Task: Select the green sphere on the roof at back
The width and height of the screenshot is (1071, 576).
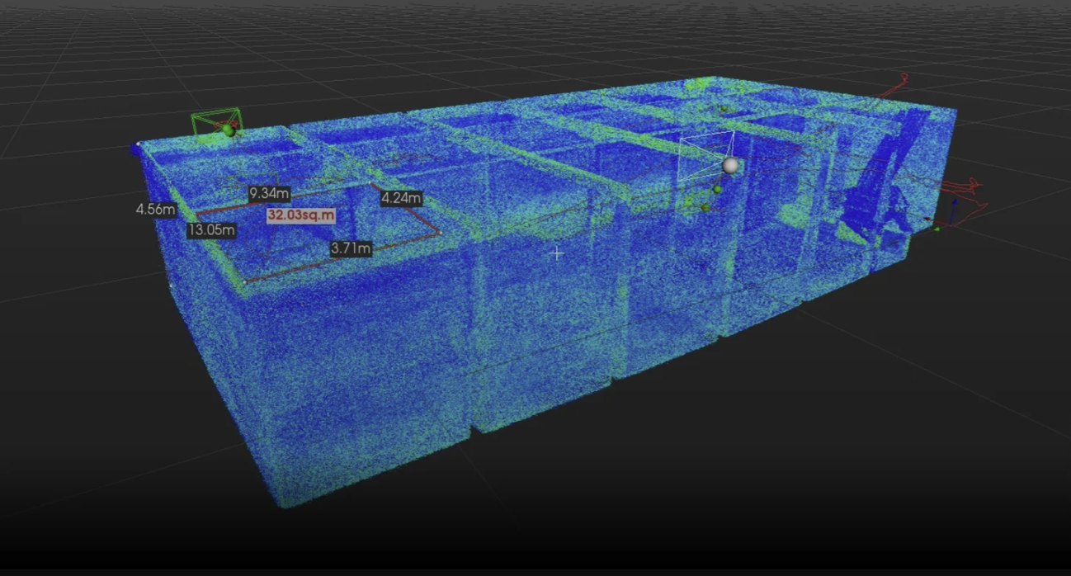Action: (x=724, y=108)
